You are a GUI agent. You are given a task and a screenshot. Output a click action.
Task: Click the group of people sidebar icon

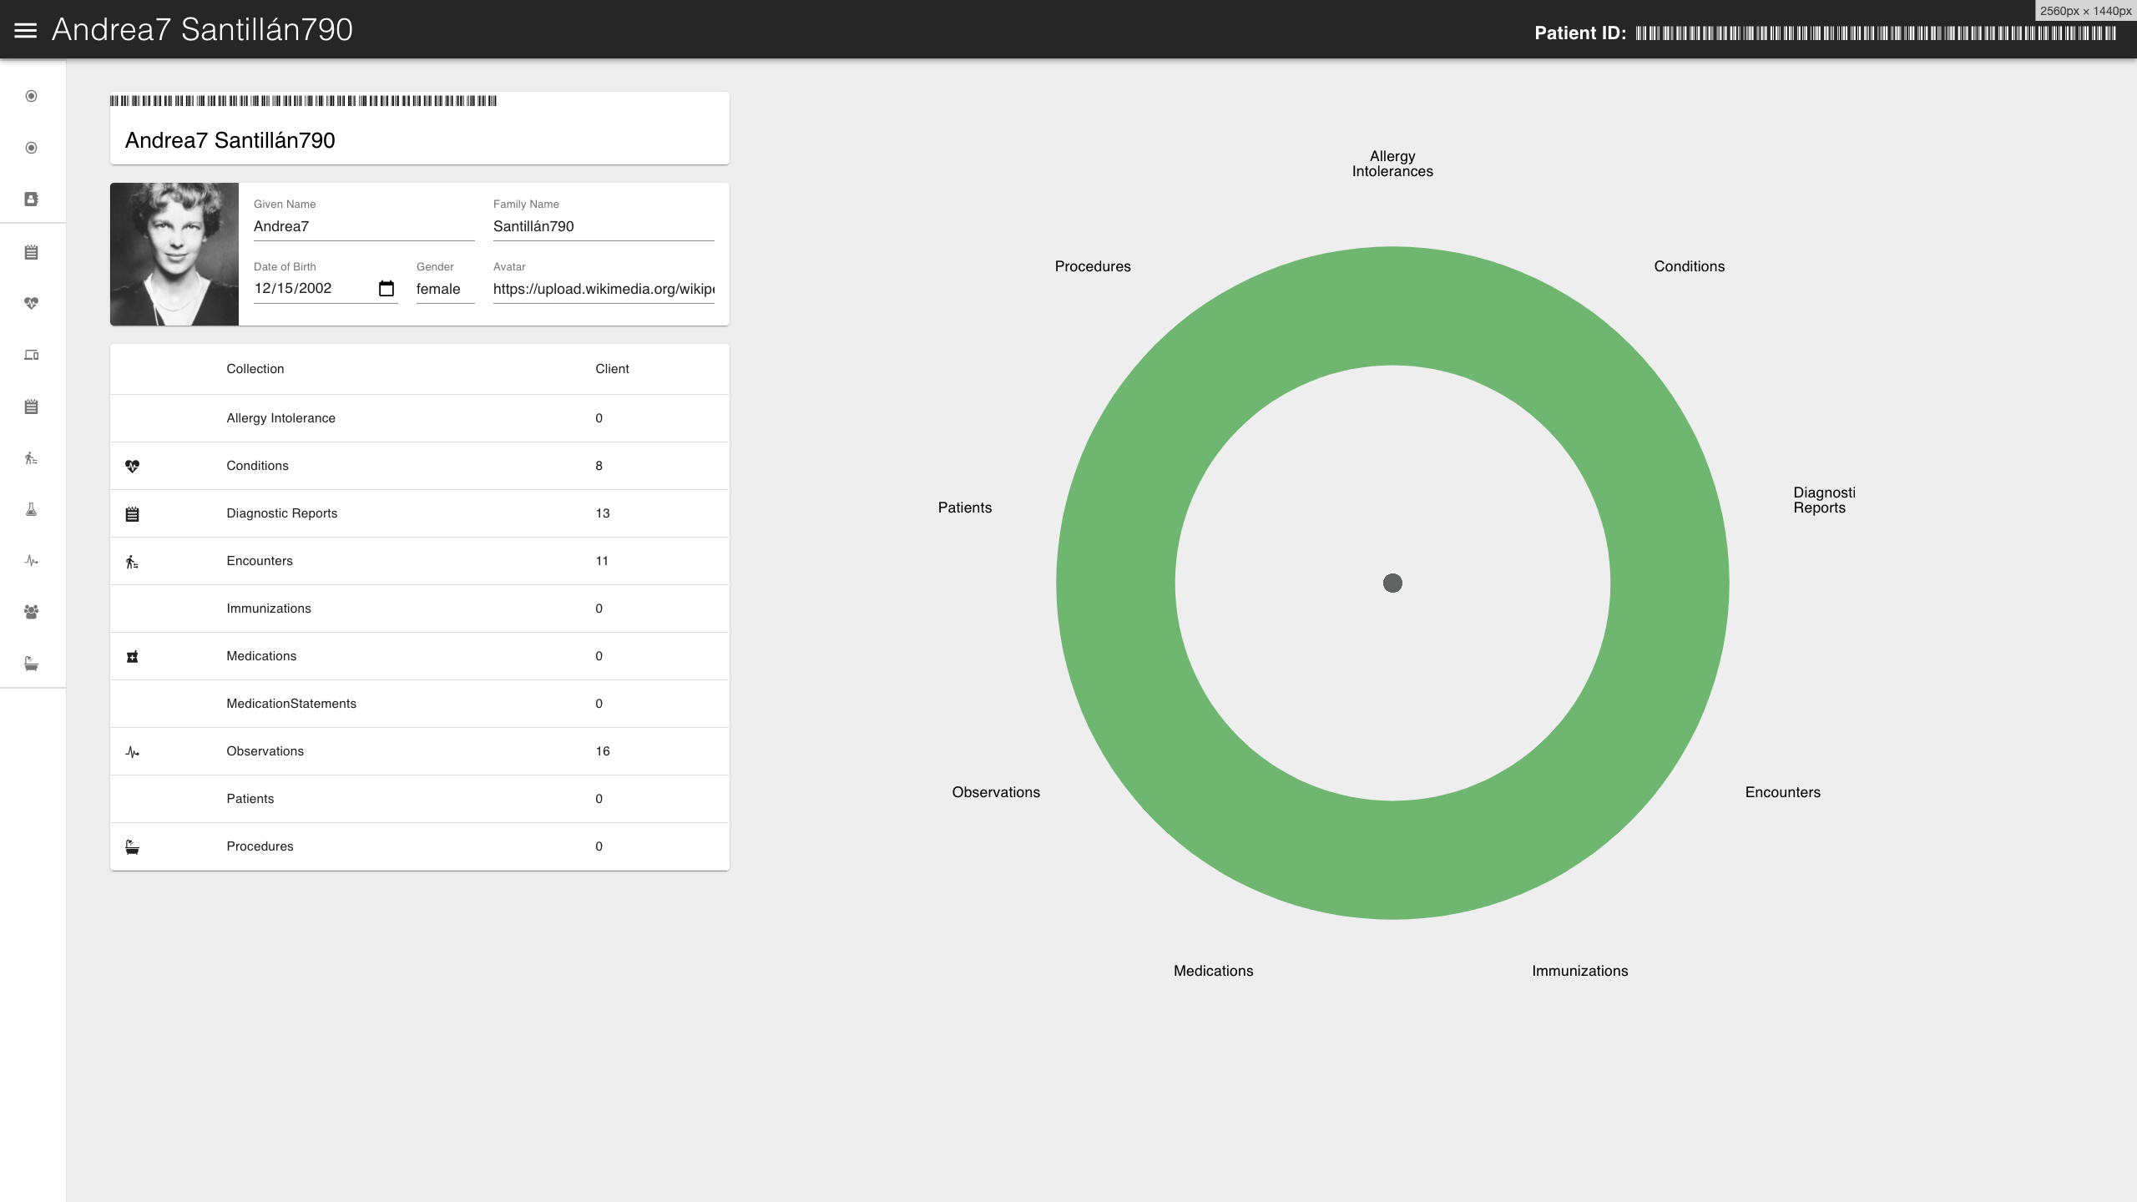tap(31, 612)
